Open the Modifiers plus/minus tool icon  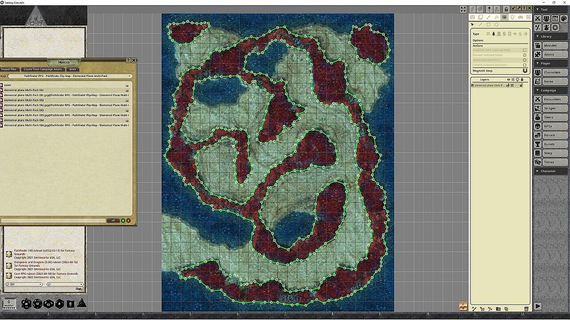538,28
